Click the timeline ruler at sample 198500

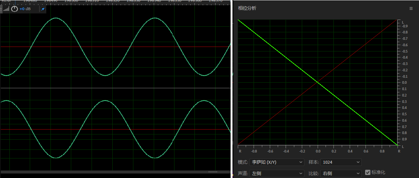(72, 1)
